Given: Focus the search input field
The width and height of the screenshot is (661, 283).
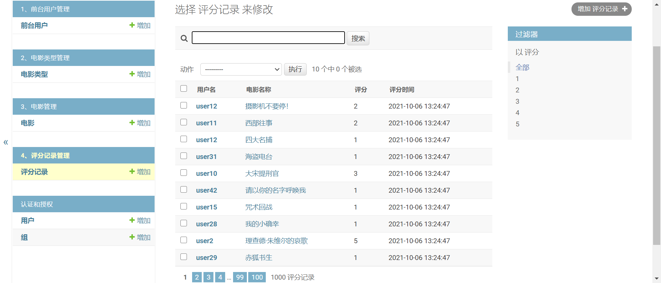Looking at the screenshot, I should (x=268, y=38).
